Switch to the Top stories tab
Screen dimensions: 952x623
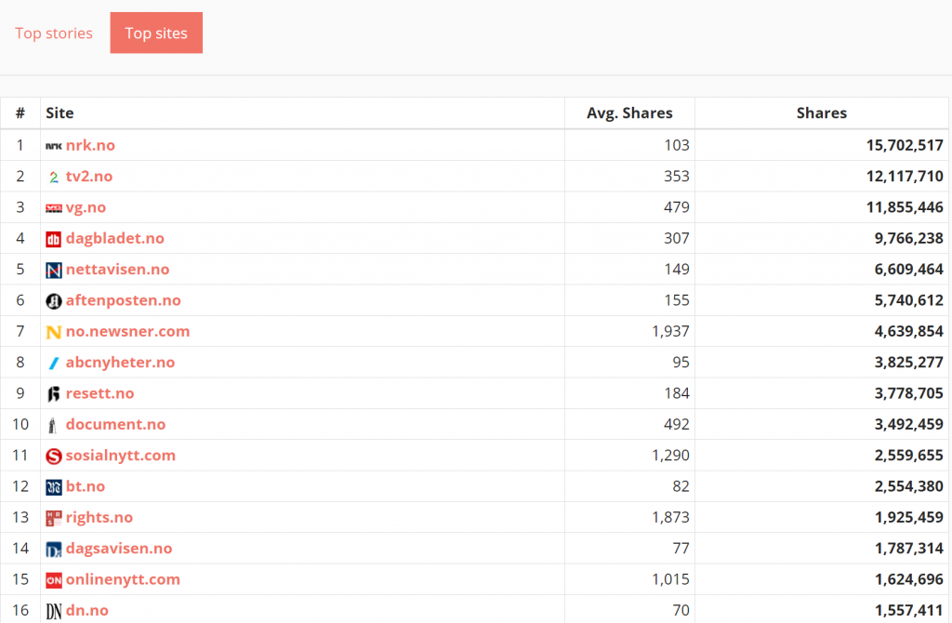54,33
